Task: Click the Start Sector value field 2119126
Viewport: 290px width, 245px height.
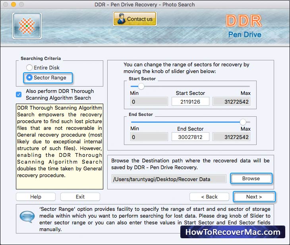Action: [190, 102]
